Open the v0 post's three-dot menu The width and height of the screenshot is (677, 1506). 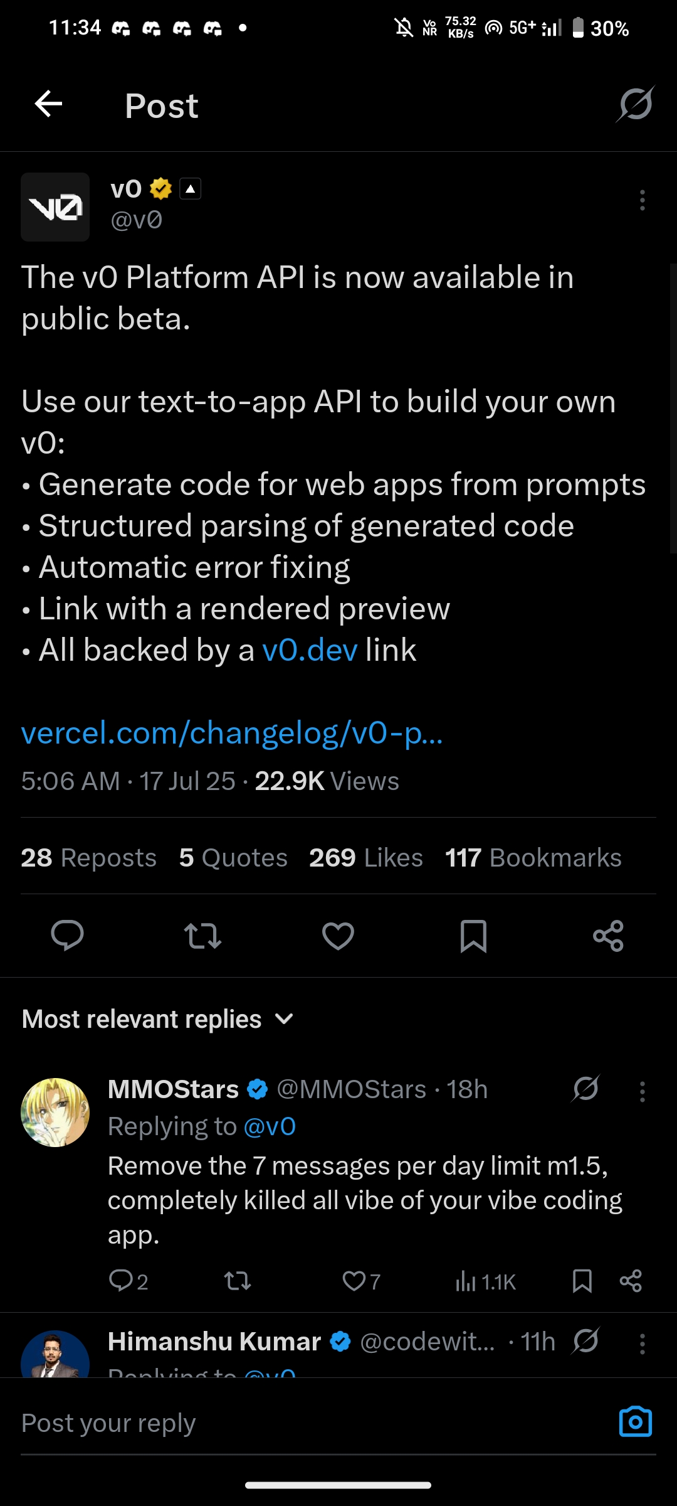point(642,200)
